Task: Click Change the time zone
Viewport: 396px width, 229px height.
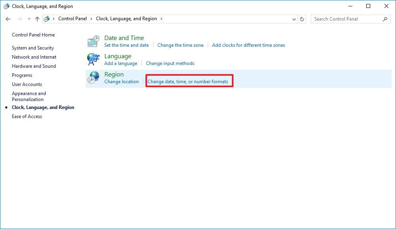Action: coord(180,45)
